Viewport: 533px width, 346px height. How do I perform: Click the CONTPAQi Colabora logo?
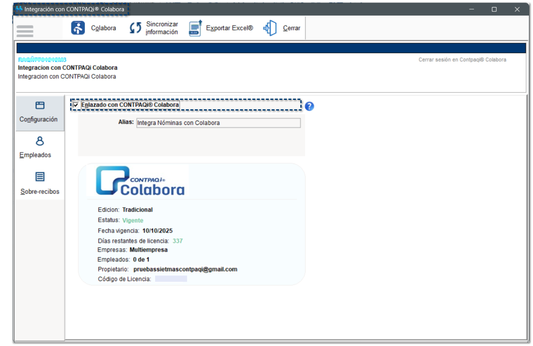[x=140, y=180]
